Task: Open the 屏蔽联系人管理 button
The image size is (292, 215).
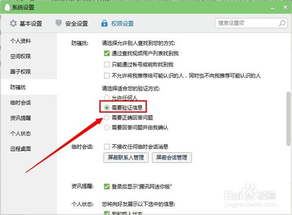Action: tap(126, 158)
